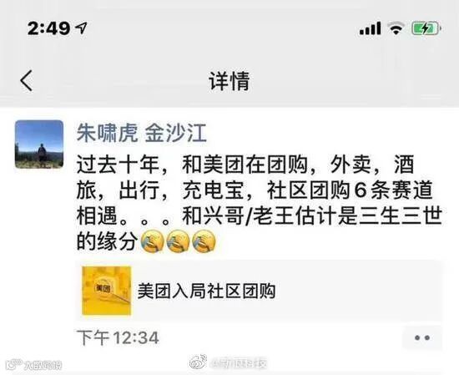Tap the first crying-laughing emoji
Viewport: 459px width, 375px height.
[x=152, y=241]
